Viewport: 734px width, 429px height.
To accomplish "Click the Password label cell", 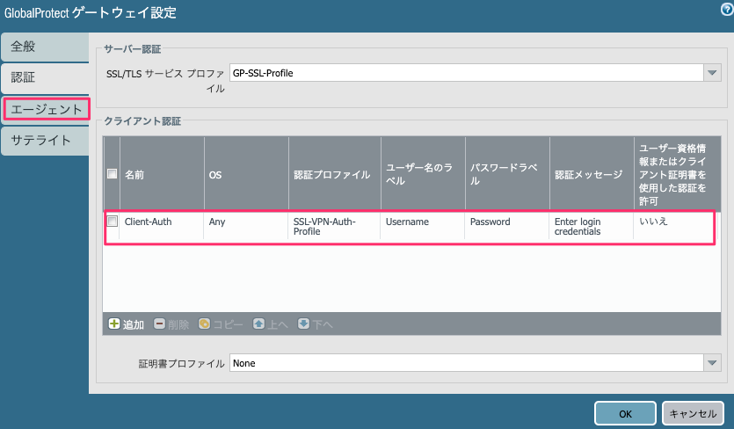I will tap(507, 226).
